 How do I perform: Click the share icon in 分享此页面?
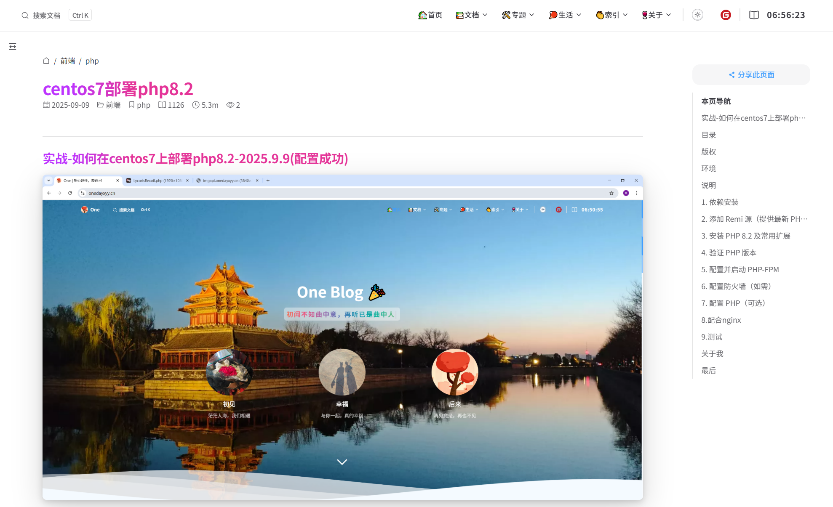click(x=732, y=75)
